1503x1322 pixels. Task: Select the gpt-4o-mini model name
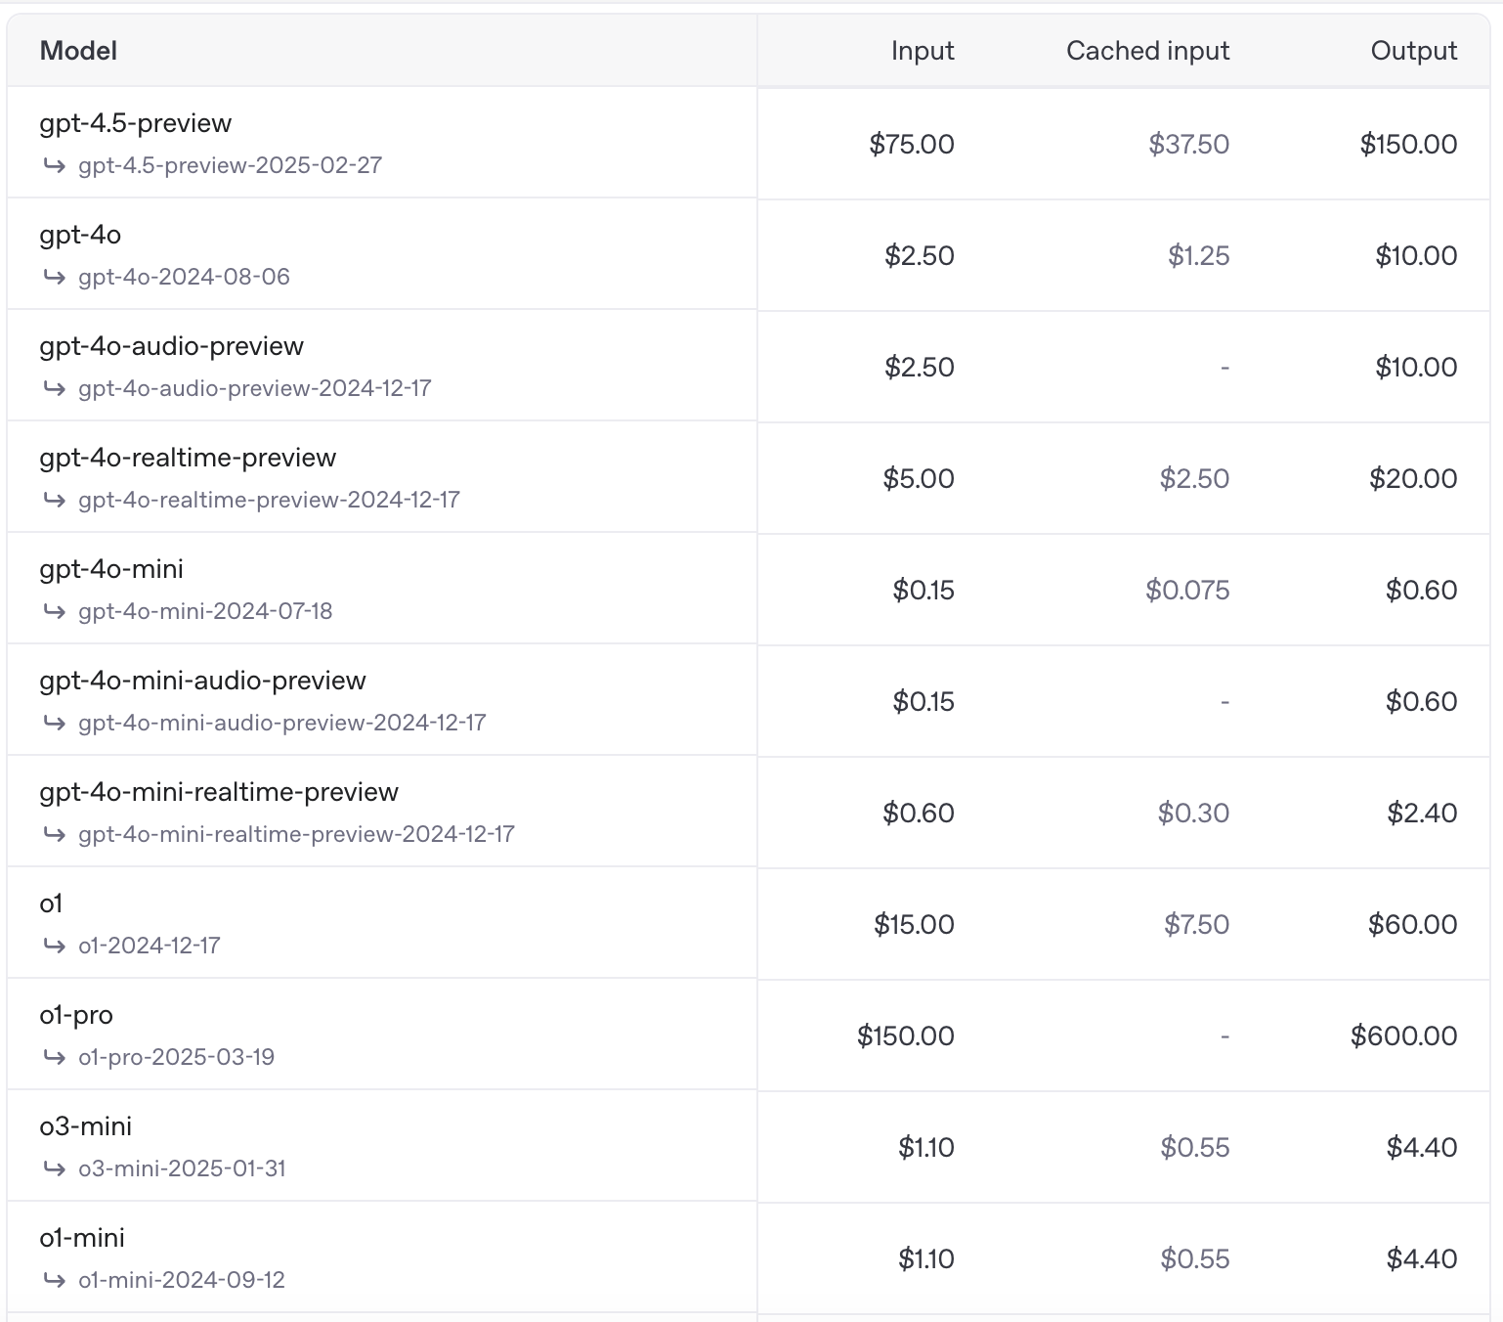pyautogui.click(x=111, y=569)
